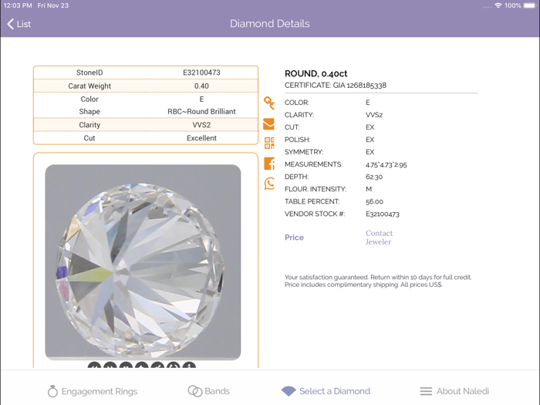Share the diamond on Facebook
Viewport: 540px width, 405px height.
point(269,164)
